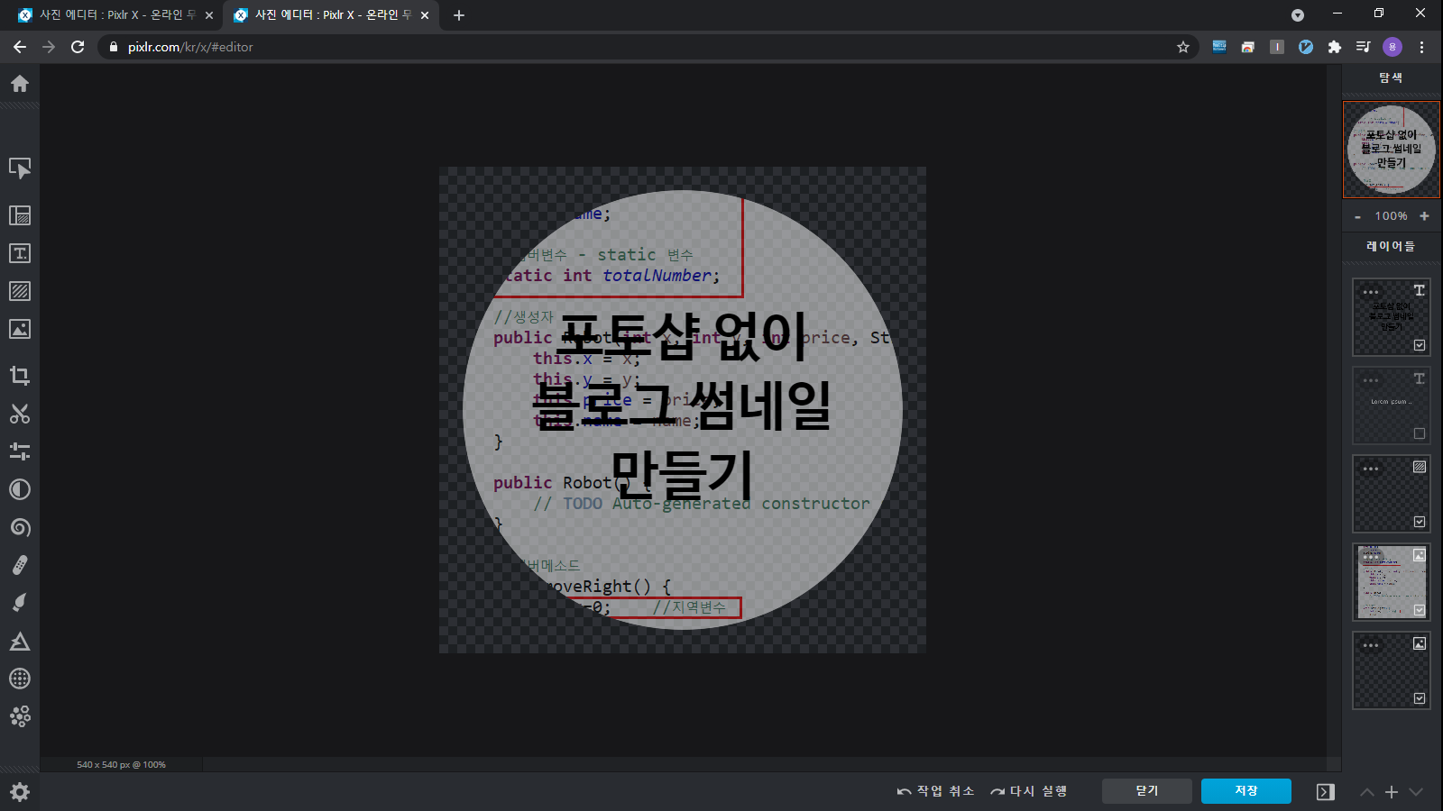Click the 닫기 close button
Screen dimensions: 1443x811
click(1147, 791)
